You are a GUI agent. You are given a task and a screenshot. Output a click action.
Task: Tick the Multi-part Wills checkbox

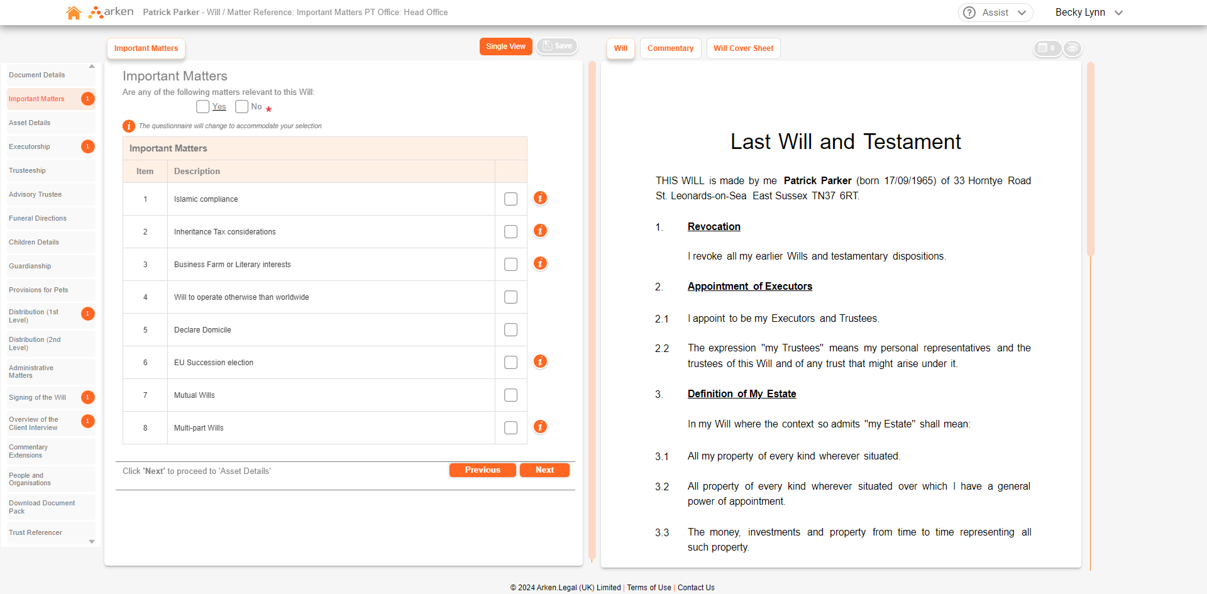(x=511, y=428)
